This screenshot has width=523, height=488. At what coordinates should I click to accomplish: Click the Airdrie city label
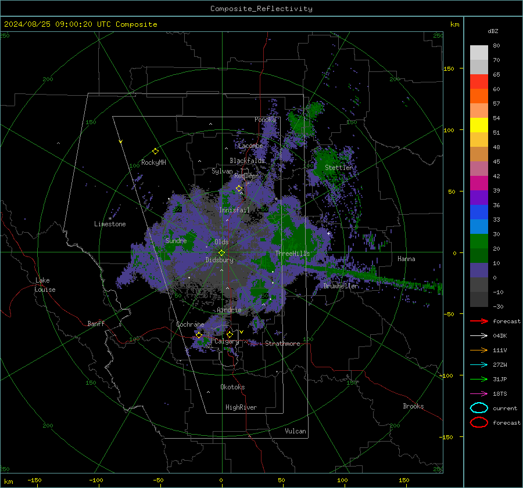pos(229,310)
